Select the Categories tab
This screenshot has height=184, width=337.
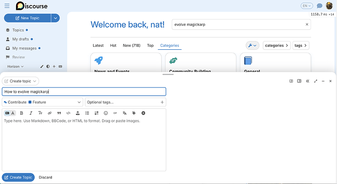[x=169, y=45]
